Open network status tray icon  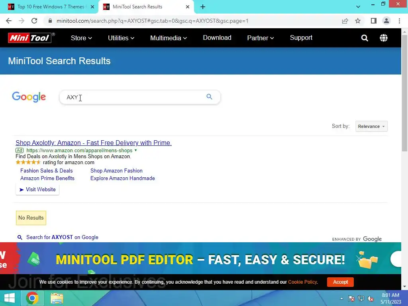pos(361,299)
